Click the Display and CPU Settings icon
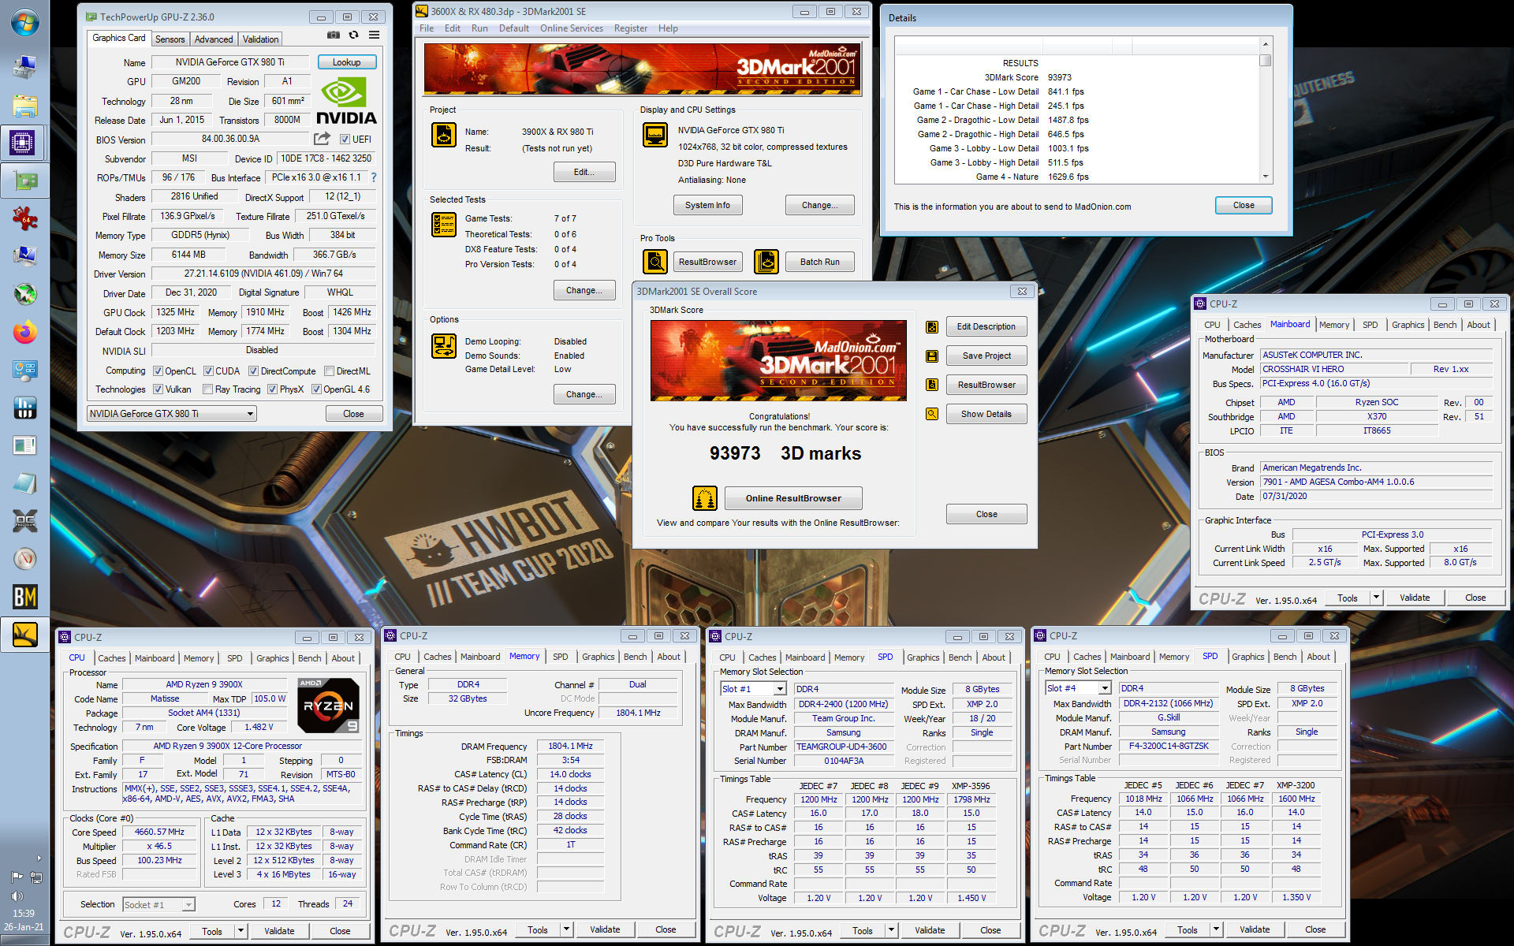This screenshot has height=946, width=1514. click(655, 135)
